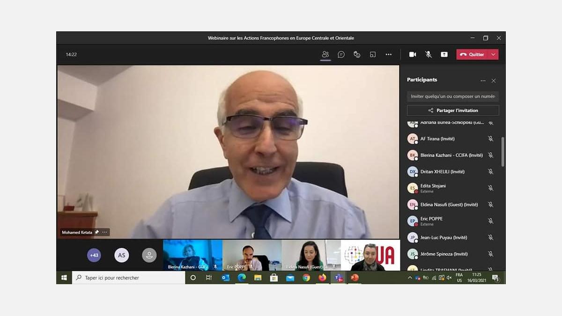This screenshot has height=316, width=562.
Task: Launch PowerPoint from the Windows taskbar
Action: click(355, 278)
